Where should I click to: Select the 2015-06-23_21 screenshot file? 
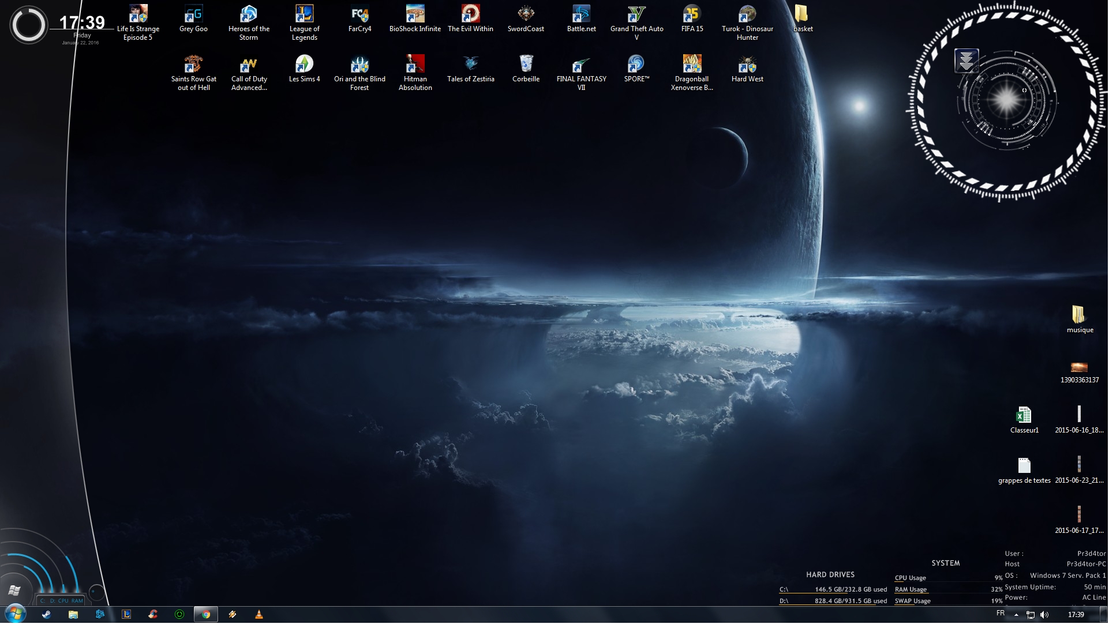[x=1080, y=471]
